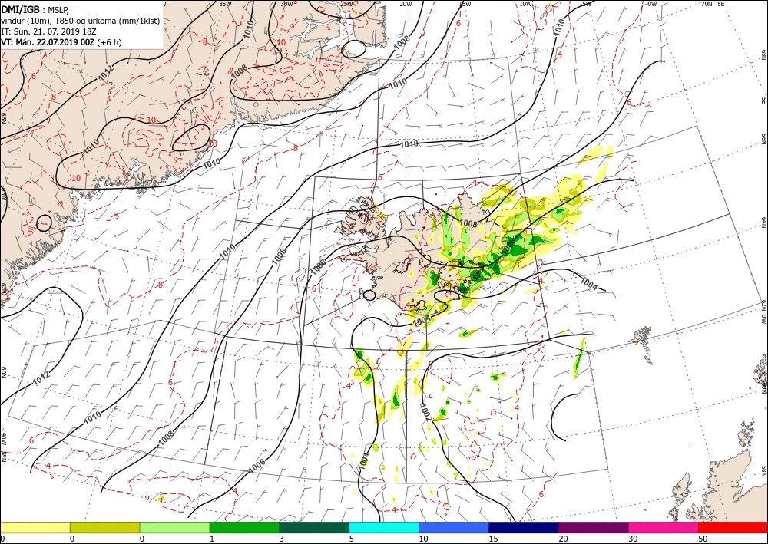Screen dimensions: 768x544
Task: Click the legend's '15' value label
Action: click(x=493, y=539)
